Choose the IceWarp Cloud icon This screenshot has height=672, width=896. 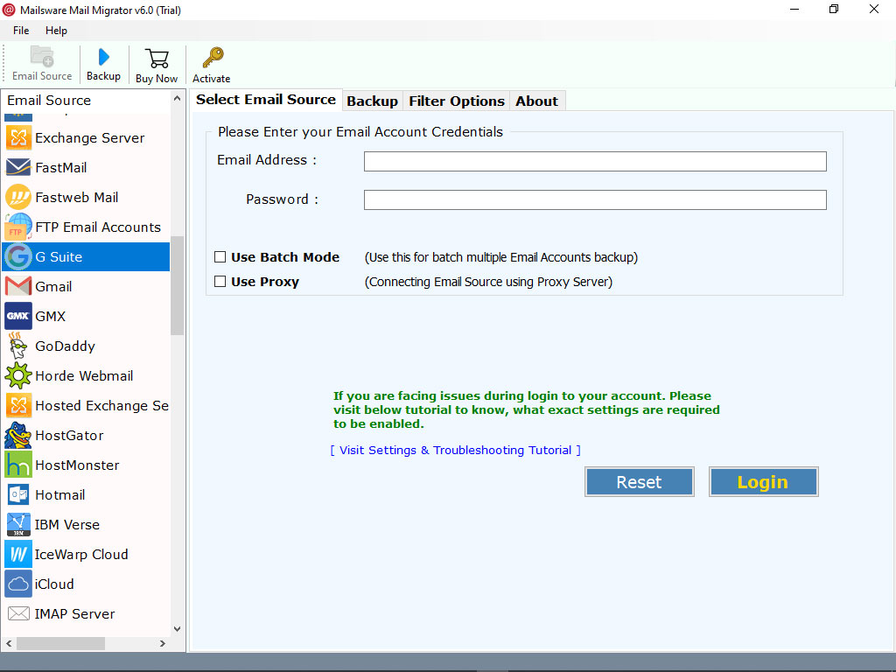[18, 554]
